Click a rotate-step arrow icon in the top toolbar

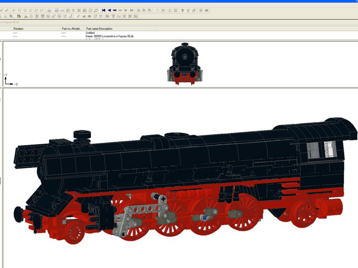point(14,8)
